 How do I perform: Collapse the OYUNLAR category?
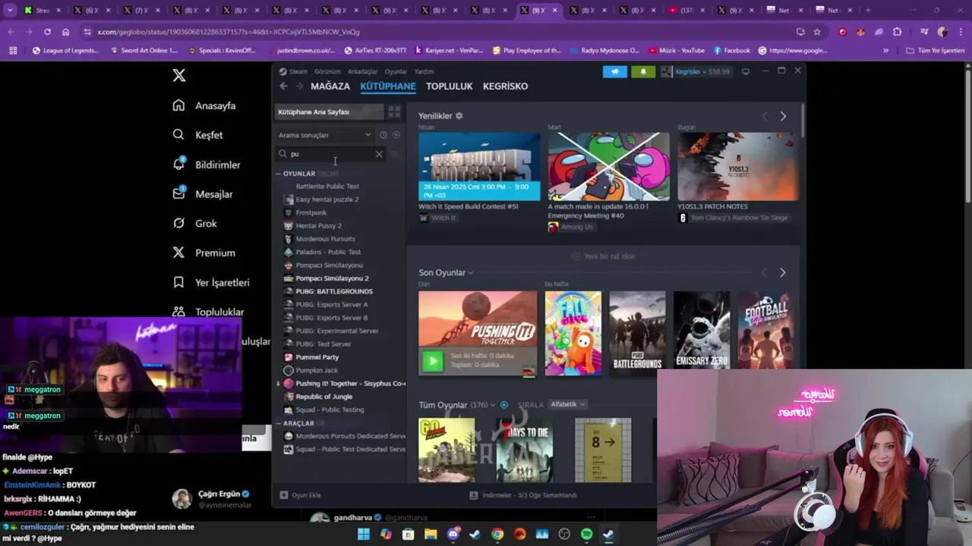279,174
